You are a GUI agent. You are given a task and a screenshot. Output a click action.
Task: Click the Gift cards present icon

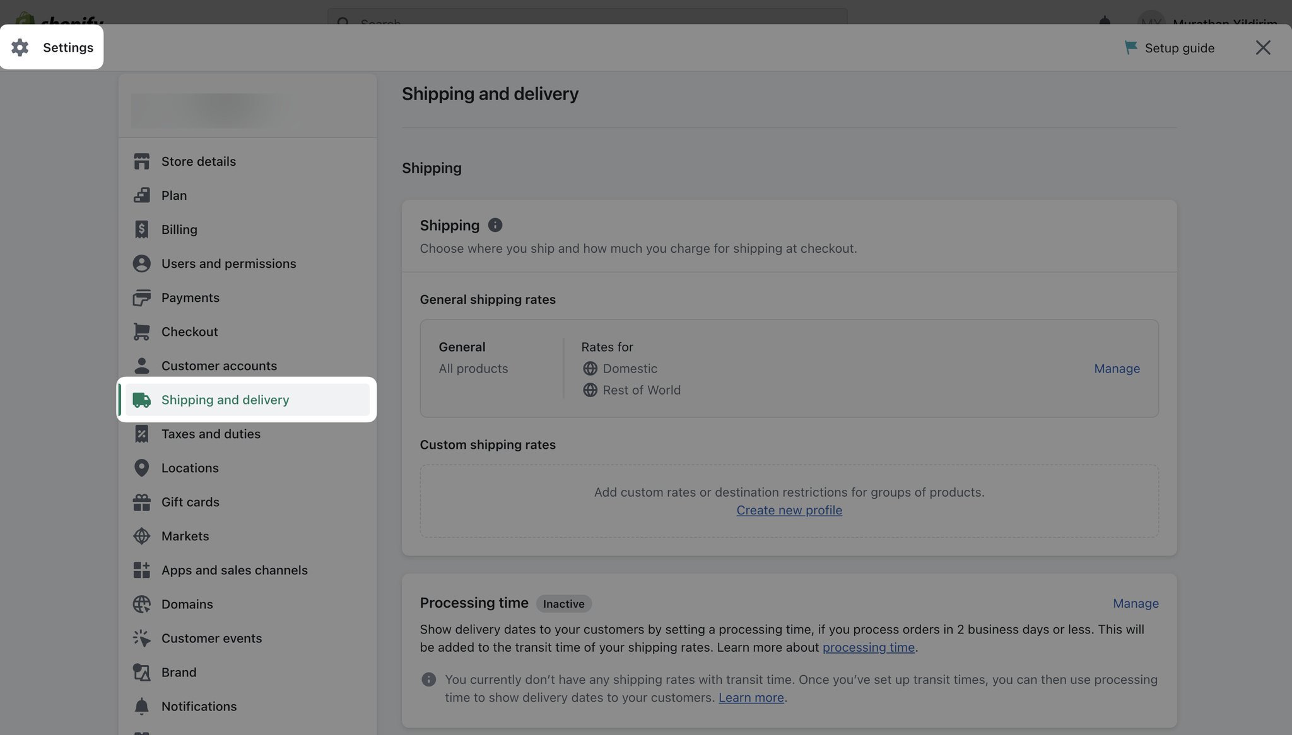pos(141,502)
